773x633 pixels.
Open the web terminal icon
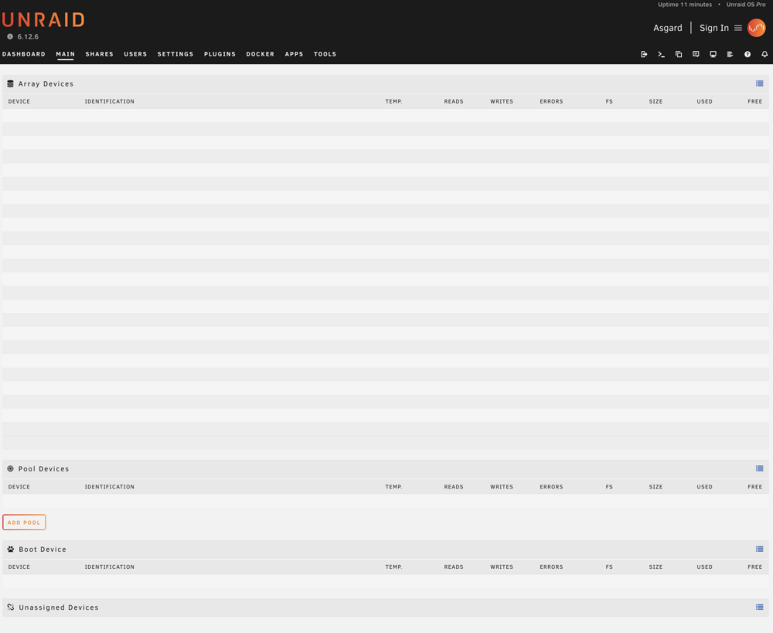point(661,54)
